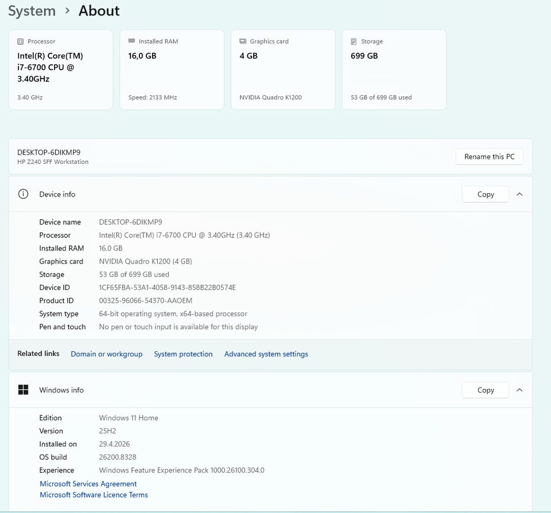Click the Storage drive icon
The image size is (551, 513).
(x=354, y=41)
